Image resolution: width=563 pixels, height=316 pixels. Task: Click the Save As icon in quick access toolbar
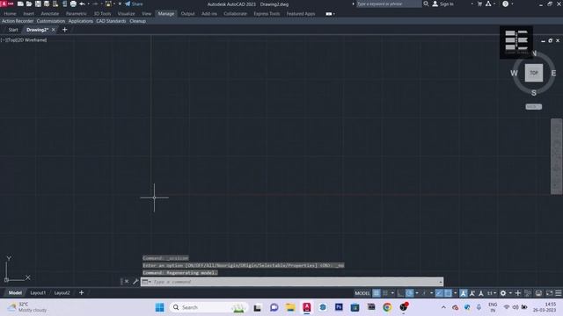pos(47,4)
